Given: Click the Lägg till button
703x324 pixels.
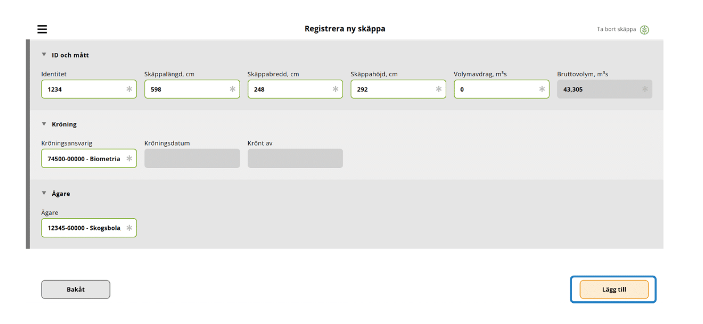Looking at the screenshot, I should click(x=614, y=289).
